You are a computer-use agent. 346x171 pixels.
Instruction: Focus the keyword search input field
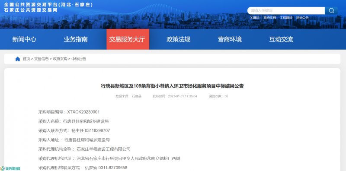click(286, 10)
